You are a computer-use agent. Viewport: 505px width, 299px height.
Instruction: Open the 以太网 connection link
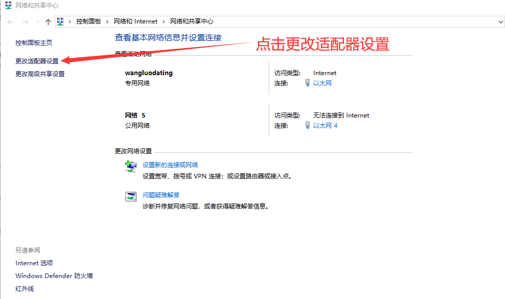click(x=322, y=83)
